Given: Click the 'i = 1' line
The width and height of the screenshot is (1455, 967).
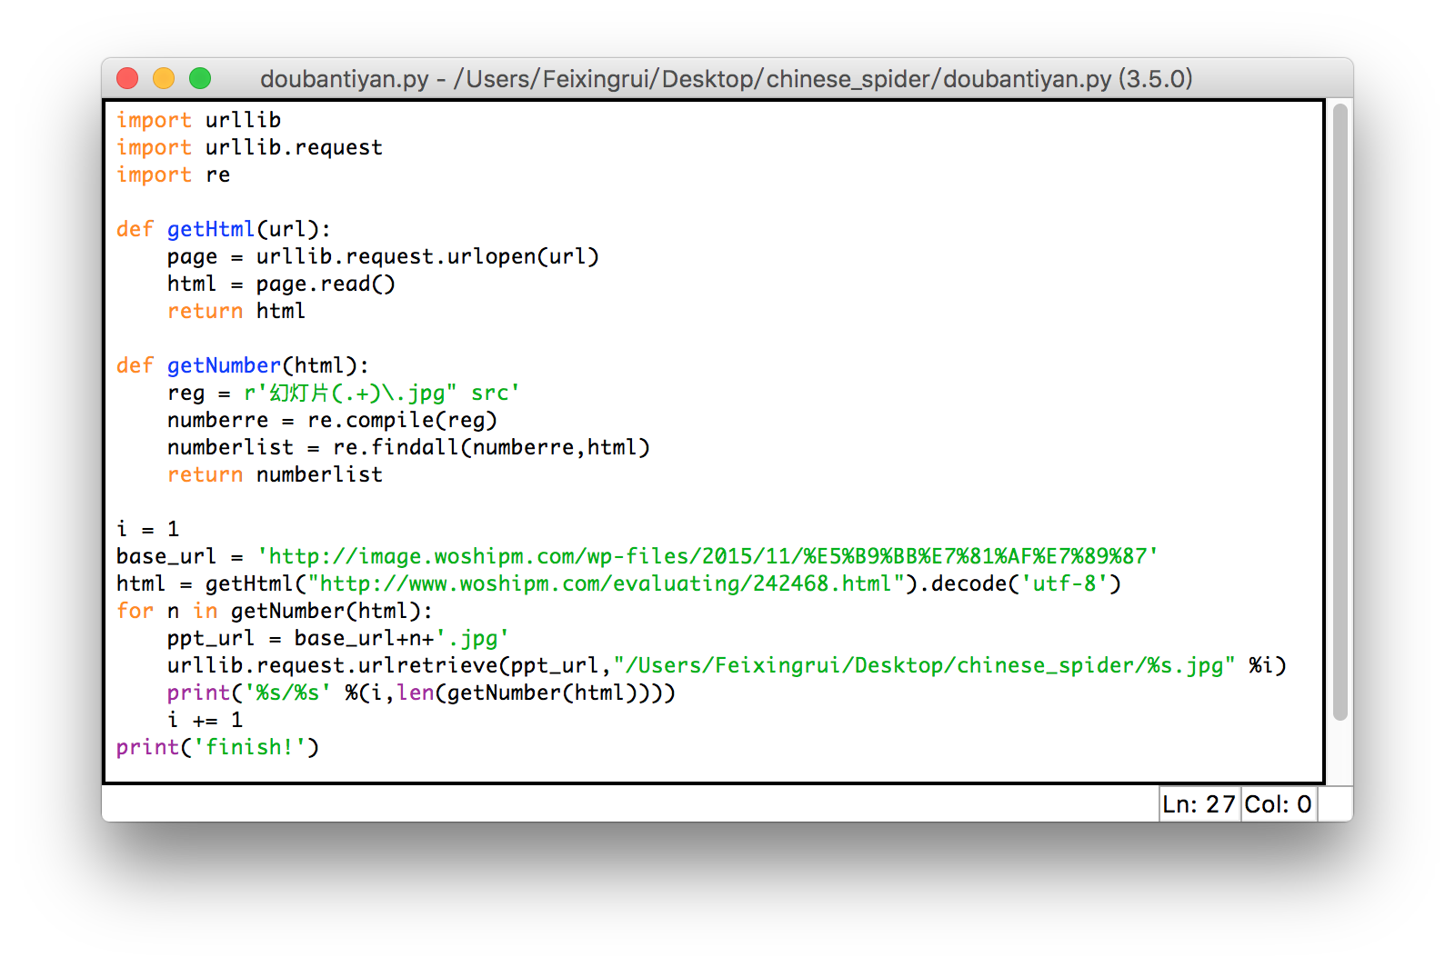Looking at the screenshot, I should click(147, 529).
